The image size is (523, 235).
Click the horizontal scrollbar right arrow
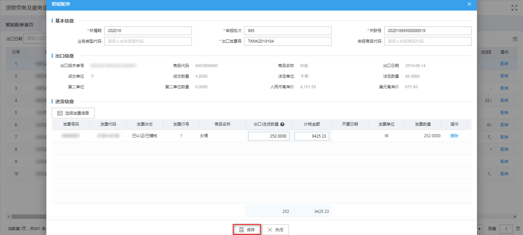tap(515, 217)
